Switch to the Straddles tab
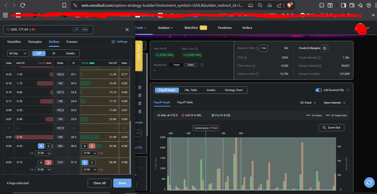The height and width of the screenshot is (194, 377). tap(14, 42)
